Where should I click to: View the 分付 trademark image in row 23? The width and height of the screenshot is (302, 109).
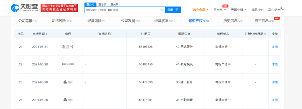coord(68,82)
